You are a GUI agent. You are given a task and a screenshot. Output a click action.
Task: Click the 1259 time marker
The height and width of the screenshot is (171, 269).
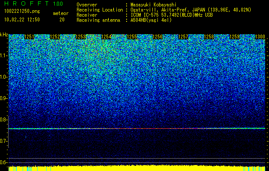pos(234,37)
